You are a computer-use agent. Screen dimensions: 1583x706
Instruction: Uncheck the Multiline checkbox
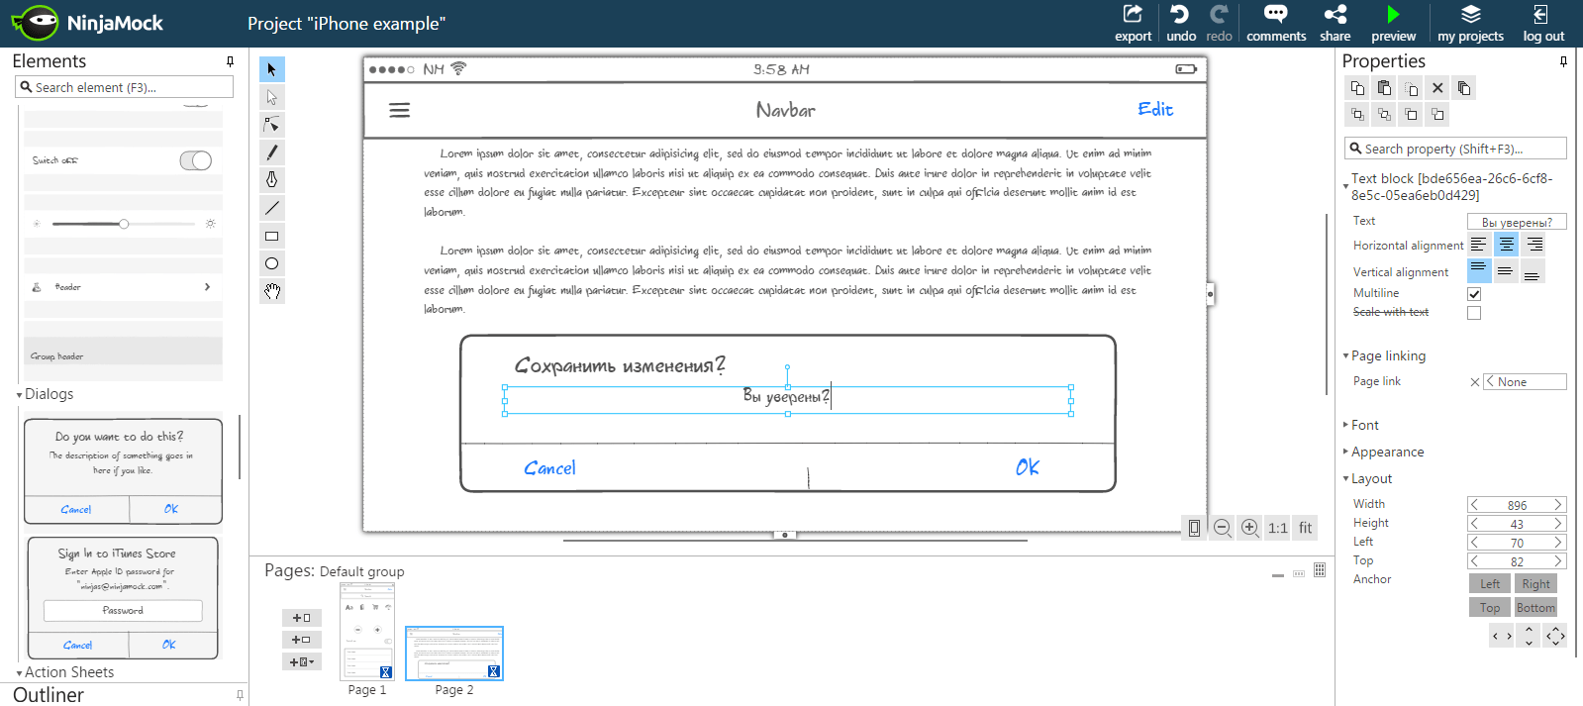1474,294
